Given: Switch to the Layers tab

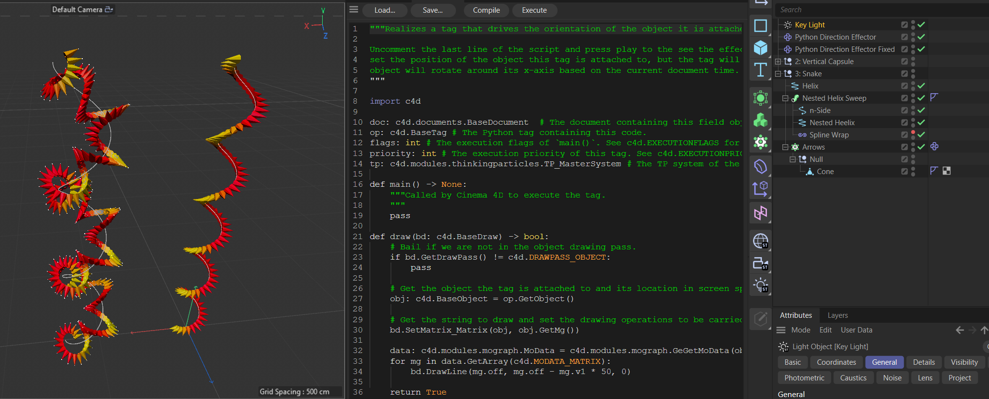Looking at the screenshot, I should click(837, 315).
